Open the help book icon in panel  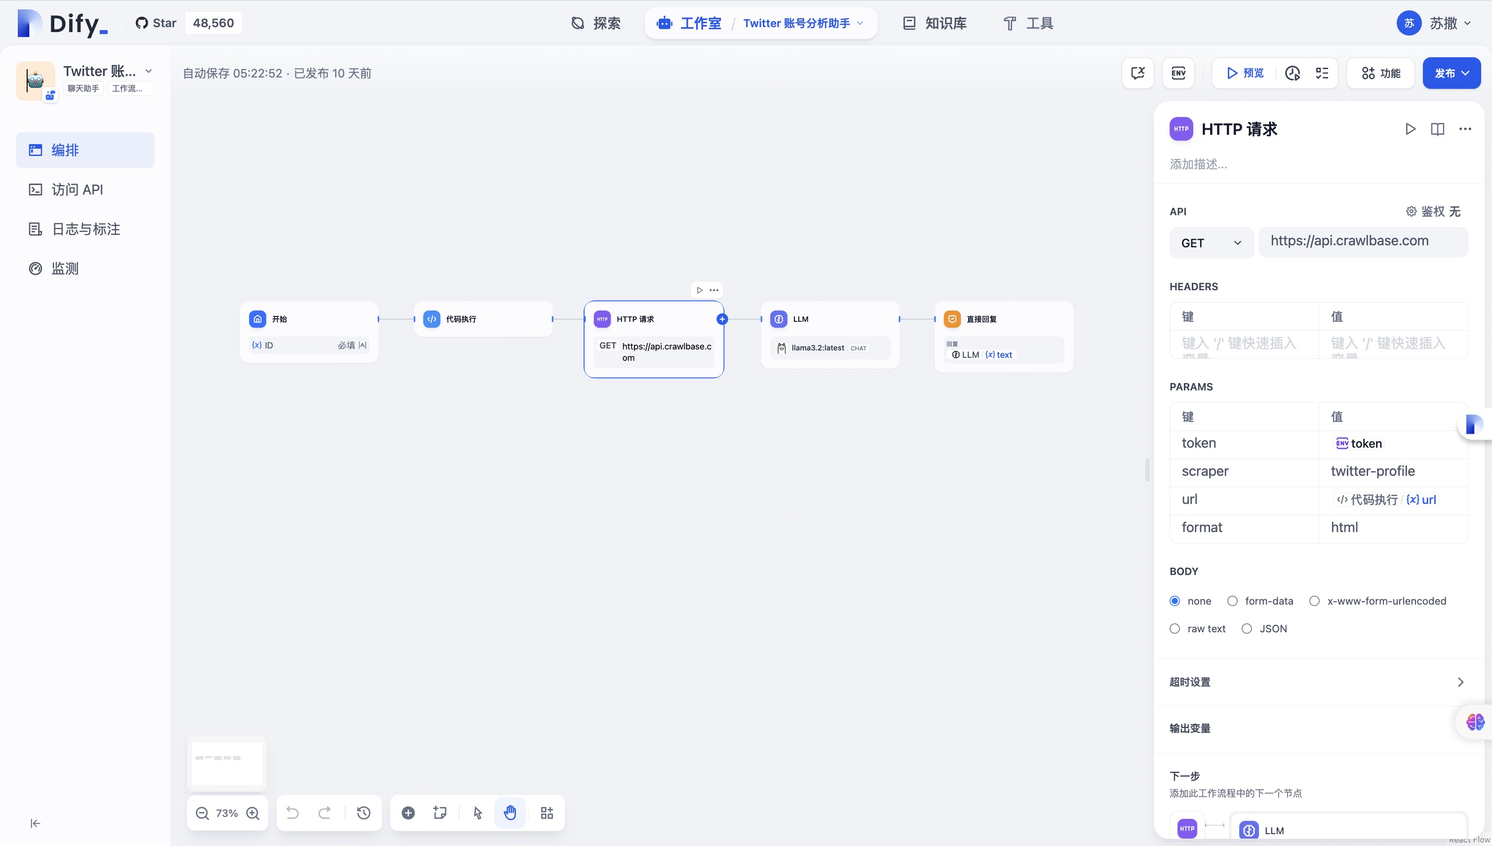point(1437,129)
